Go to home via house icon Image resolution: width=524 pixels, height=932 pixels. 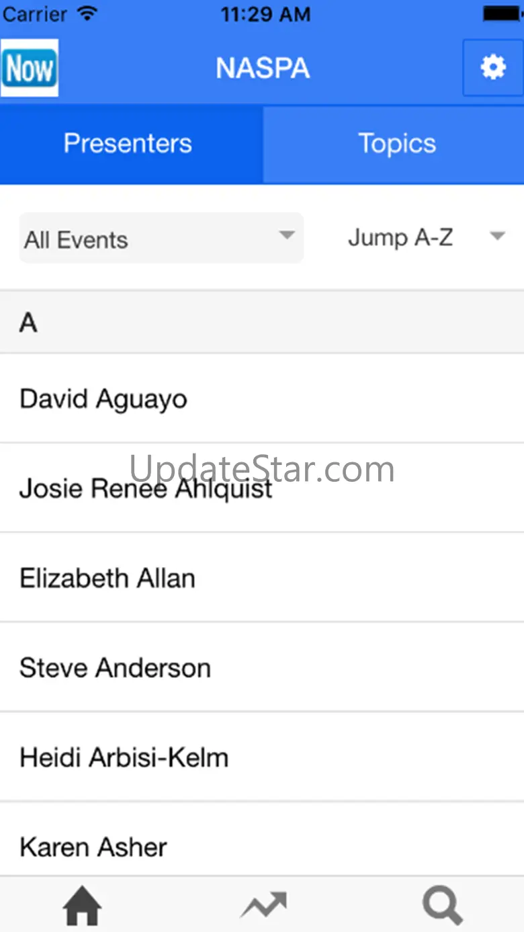click(x=82, y=905)
